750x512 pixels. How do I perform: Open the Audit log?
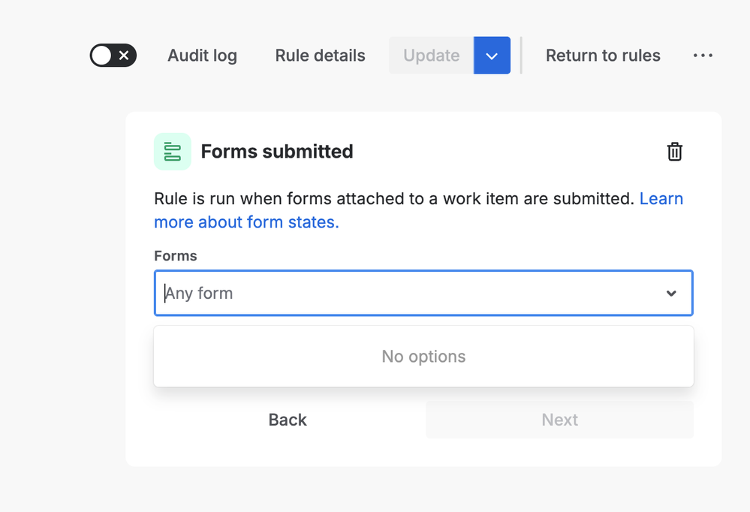[202, 56]
